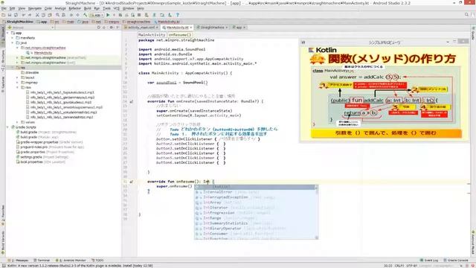Collapse the raw folder node
Image resolution: width=476 pixels, height=268 pixels.
17,87
